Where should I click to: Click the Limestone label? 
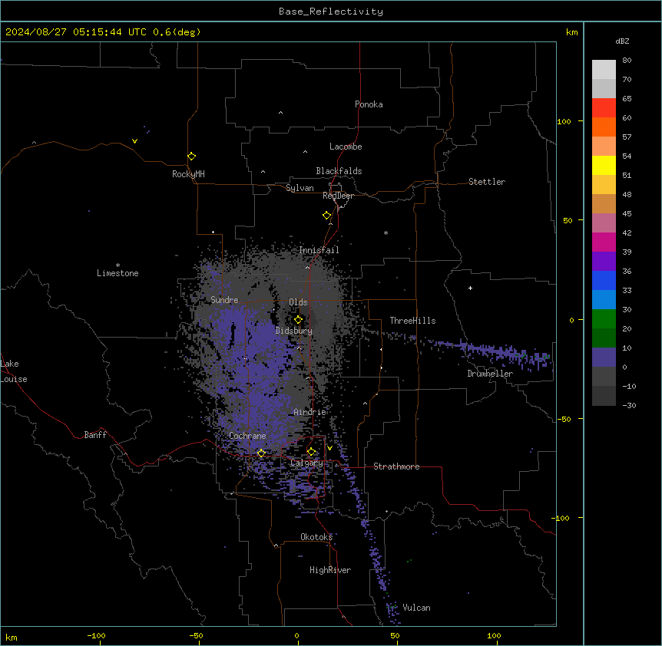tap(118, 273)
